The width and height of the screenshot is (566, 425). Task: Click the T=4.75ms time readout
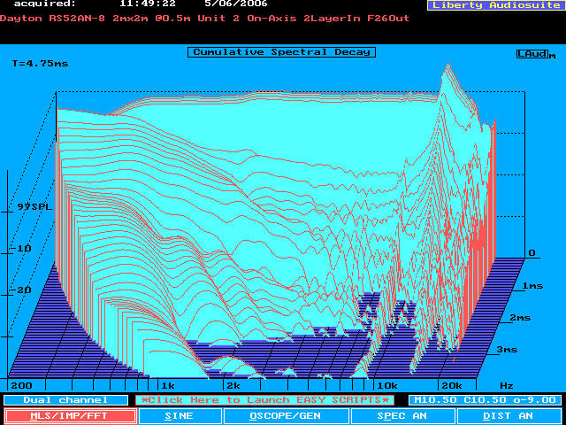[x=40, y=64]
